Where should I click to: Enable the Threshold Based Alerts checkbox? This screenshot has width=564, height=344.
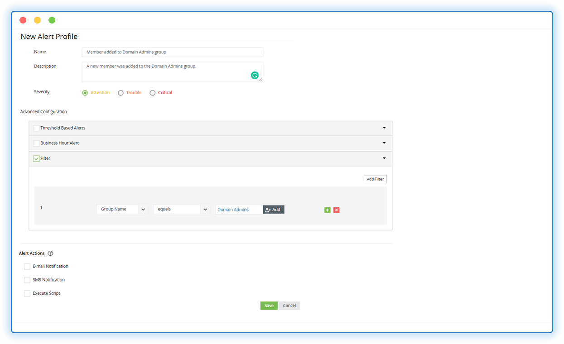coord(36,128)
